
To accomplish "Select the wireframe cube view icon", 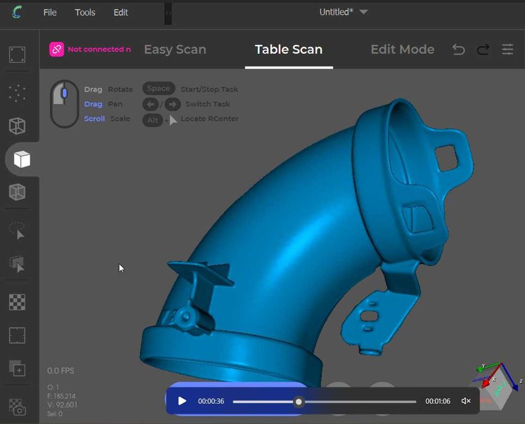I will [17, 126].
